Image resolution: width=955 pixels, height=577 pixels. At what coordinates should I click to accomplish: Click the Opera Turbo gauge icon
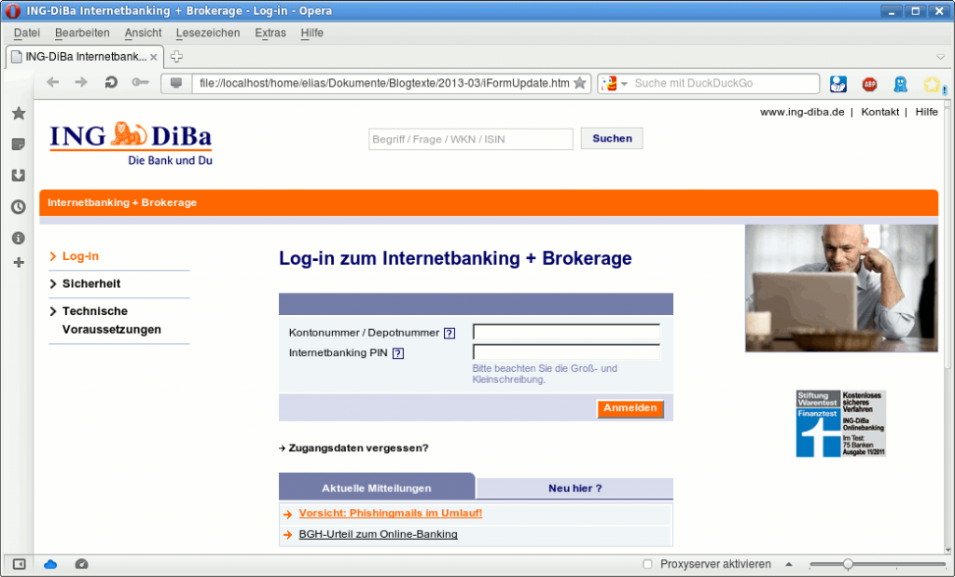82,564
